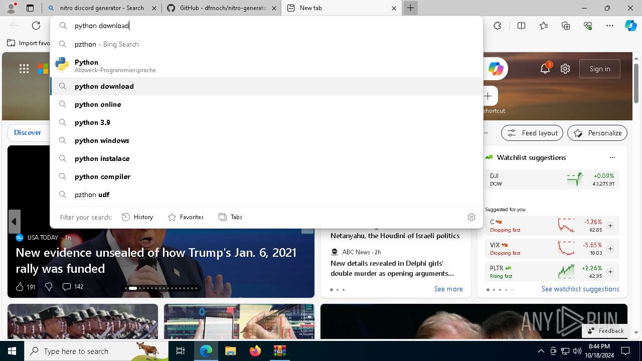Filter search by History
The height and width of the screenshot is (361, 642).
[137, 217]
